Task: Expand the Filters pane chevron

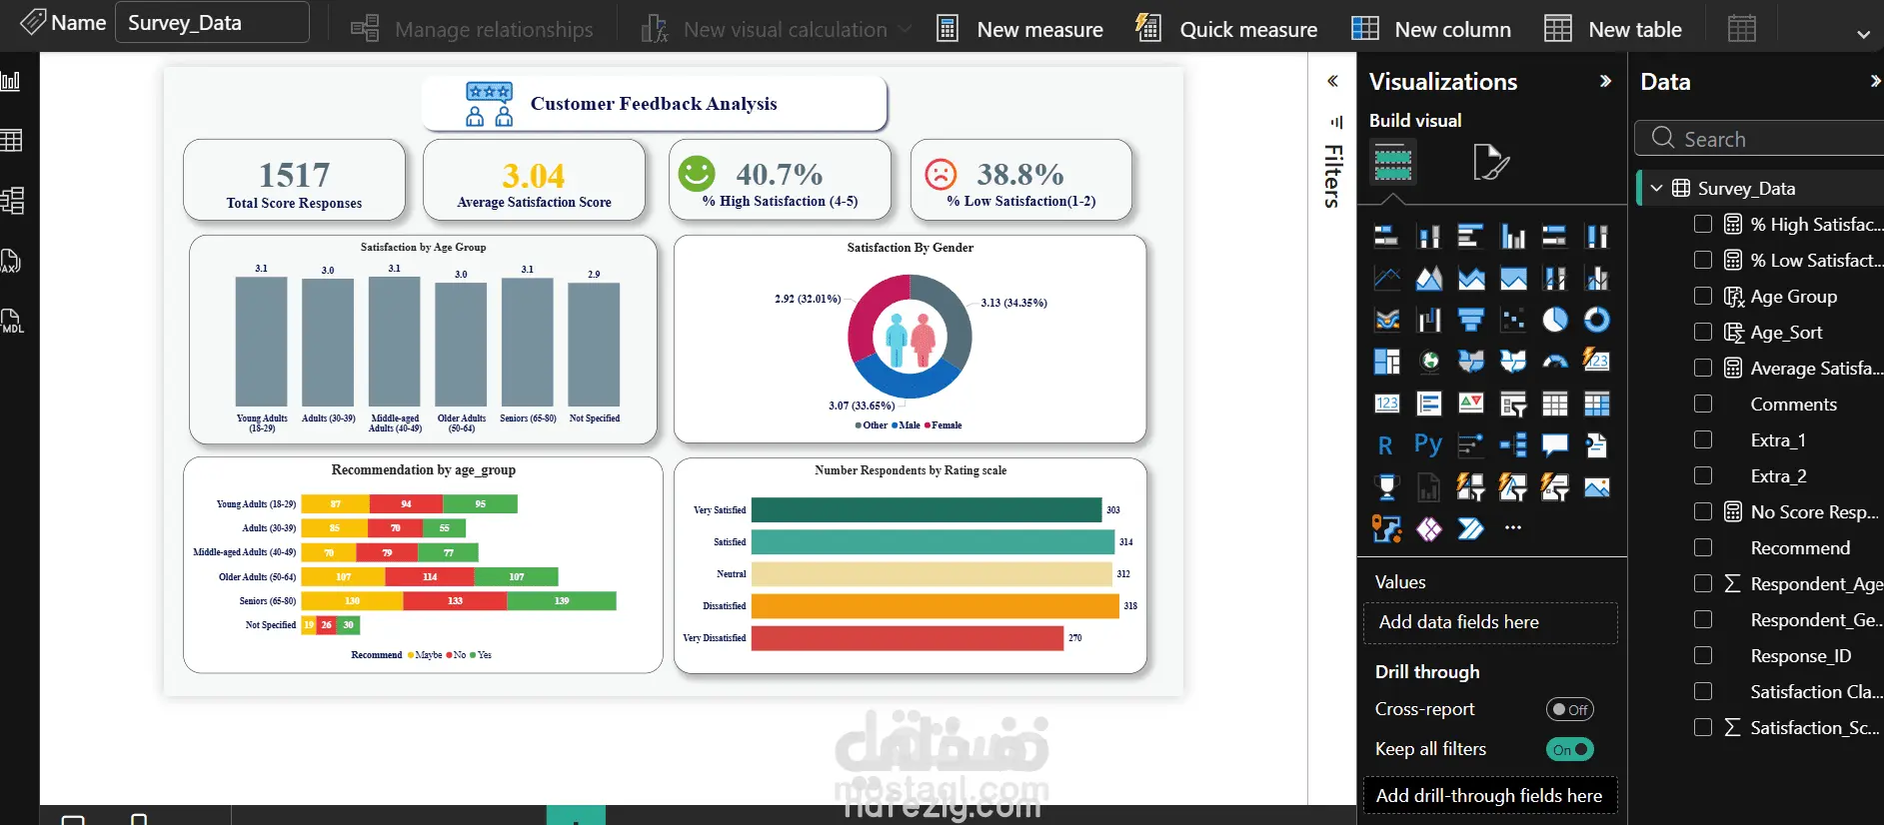Action: tap(1332, 81)
